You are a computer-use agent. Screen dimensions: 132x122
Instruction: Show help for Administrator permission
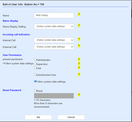[79, 59]
